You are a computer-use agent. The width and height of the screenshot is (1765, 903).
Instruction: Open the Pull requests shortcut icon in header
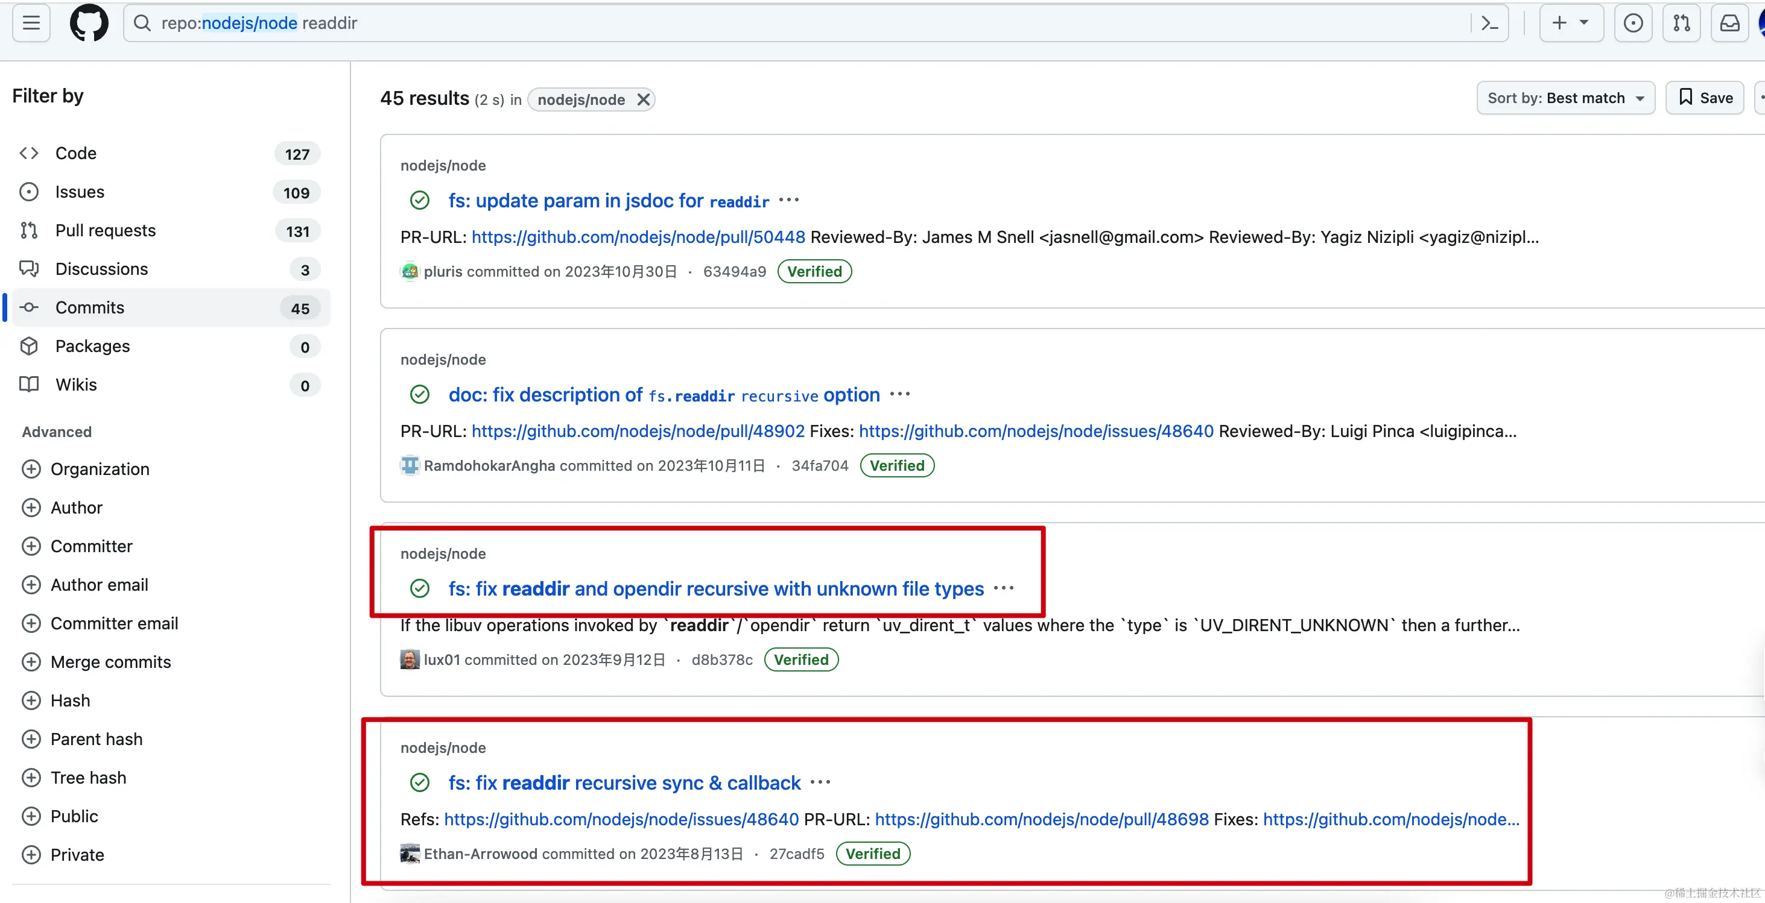pyautogui.click(x=1681, y=24)
